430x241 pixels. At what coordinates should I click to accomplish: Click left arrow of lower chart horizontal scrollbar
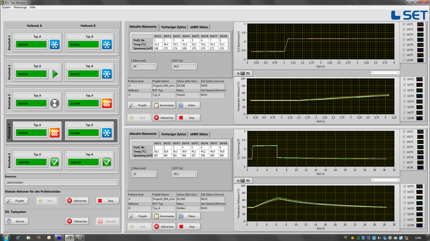click(373, 180)
